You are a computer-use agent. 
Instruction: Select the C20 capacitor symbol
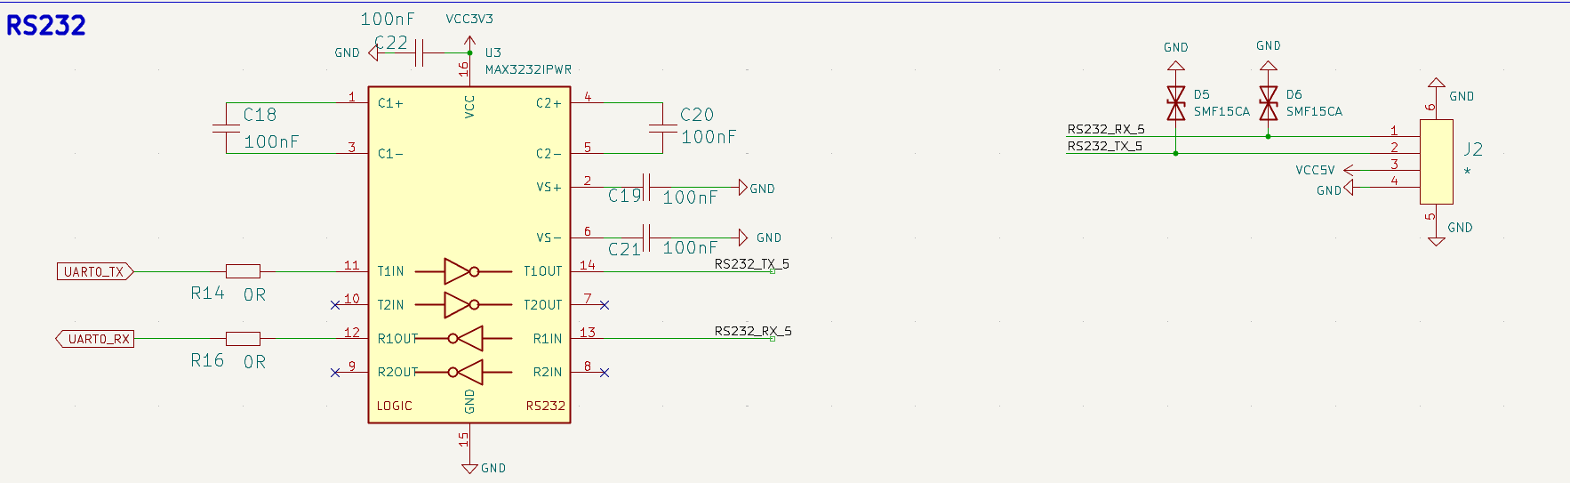tap(662, 128)
